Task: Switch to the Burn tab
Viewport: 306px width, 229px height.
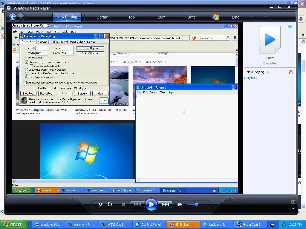Action: 161,17
